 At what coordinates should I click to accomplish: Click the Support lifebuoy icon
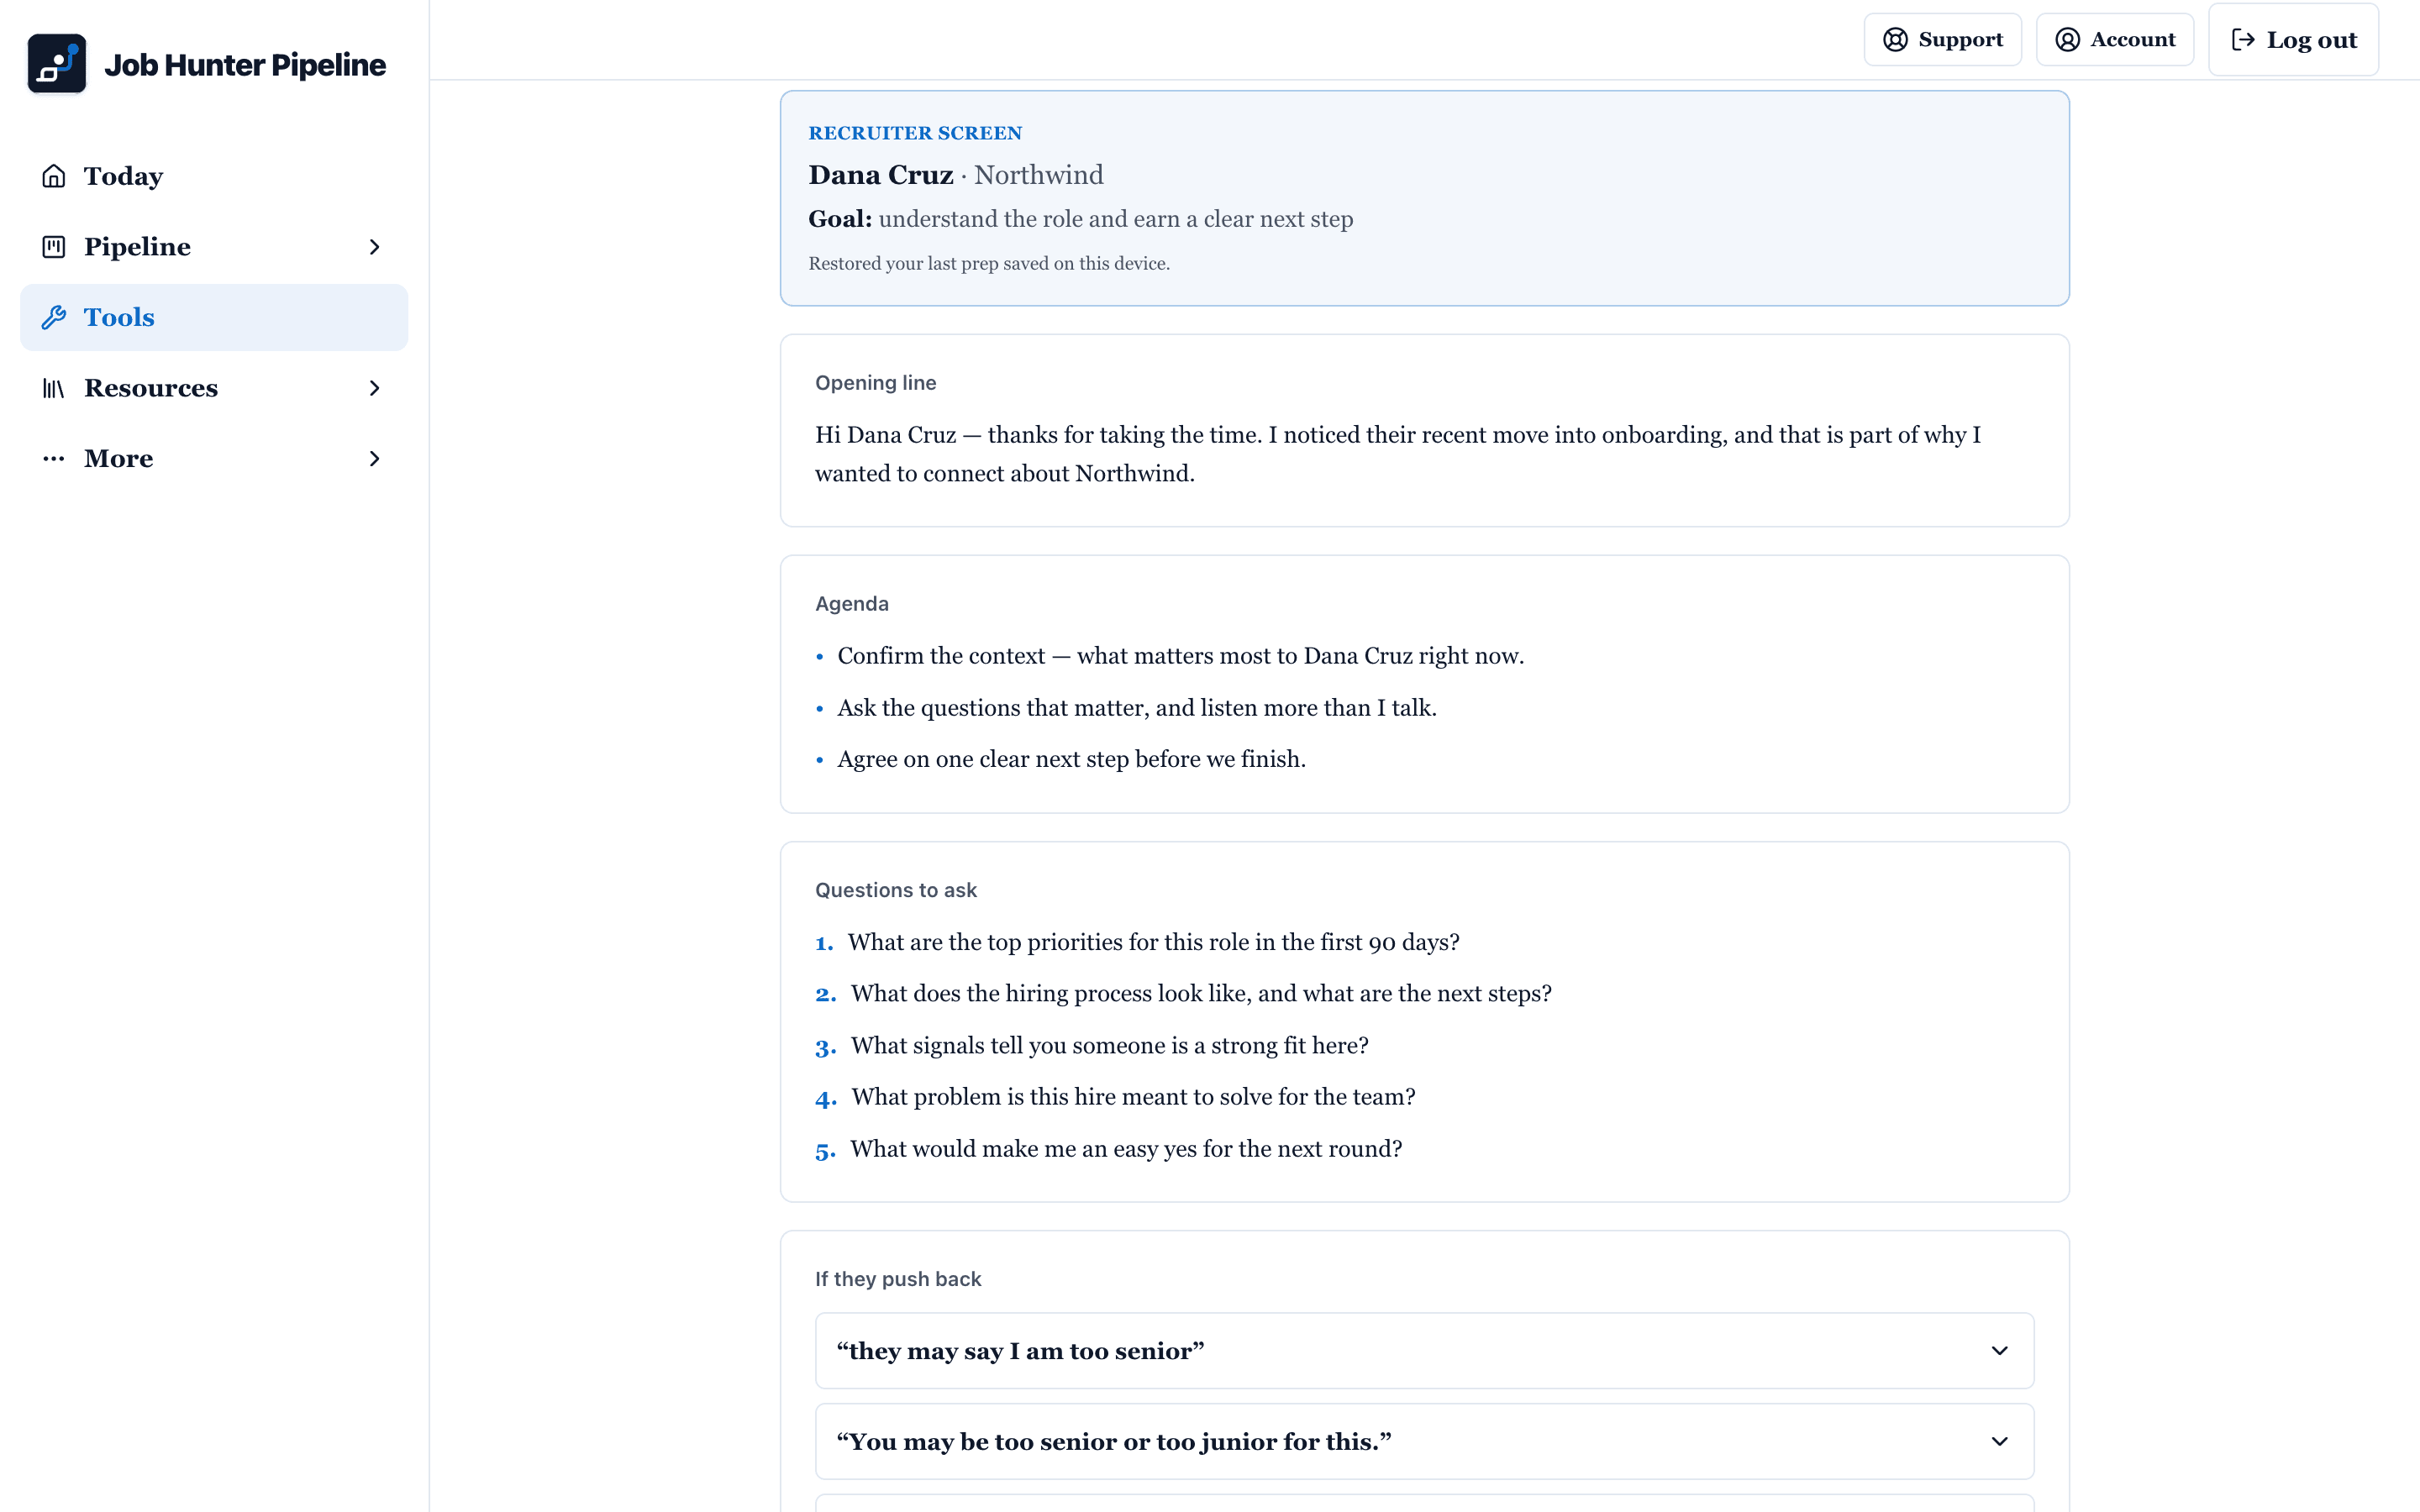pos(1895,39)
